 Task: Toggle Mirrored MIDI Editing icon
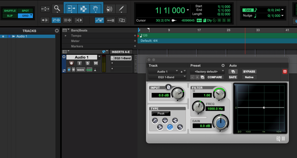[x=111, y=20]
